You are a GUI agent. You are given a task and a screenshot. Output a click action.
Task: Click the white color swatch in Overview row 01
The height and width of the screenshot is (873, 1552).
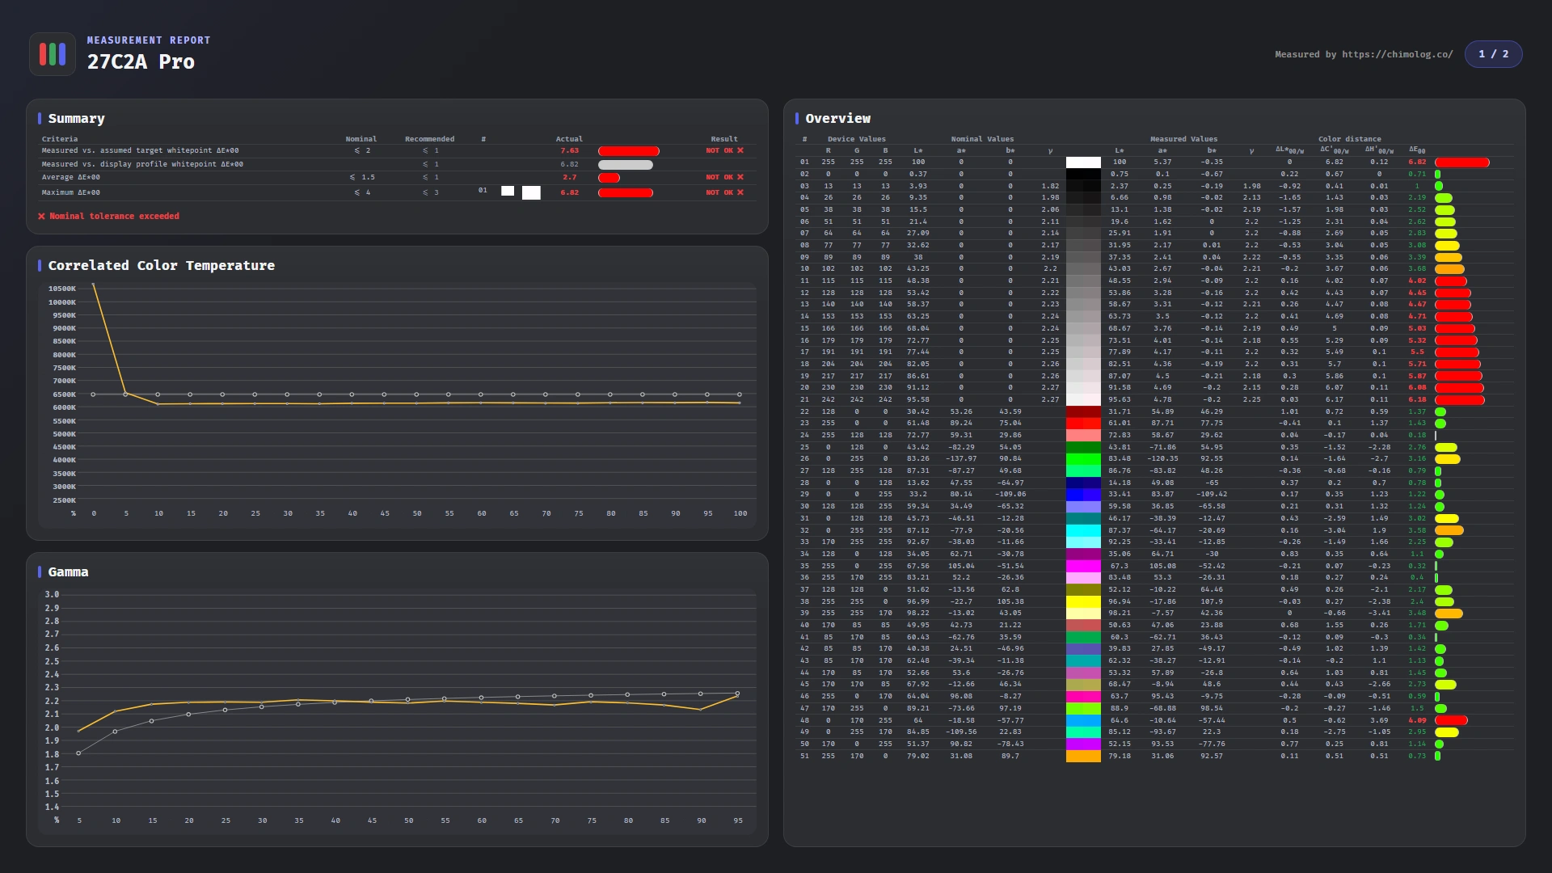1083,162
